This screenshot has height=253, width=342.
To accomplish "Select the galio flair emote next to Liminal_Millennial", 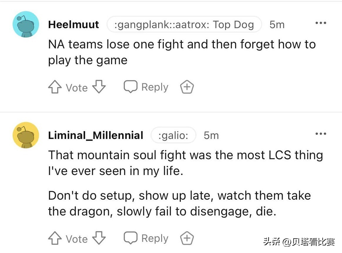I will [x=173, y=135].
